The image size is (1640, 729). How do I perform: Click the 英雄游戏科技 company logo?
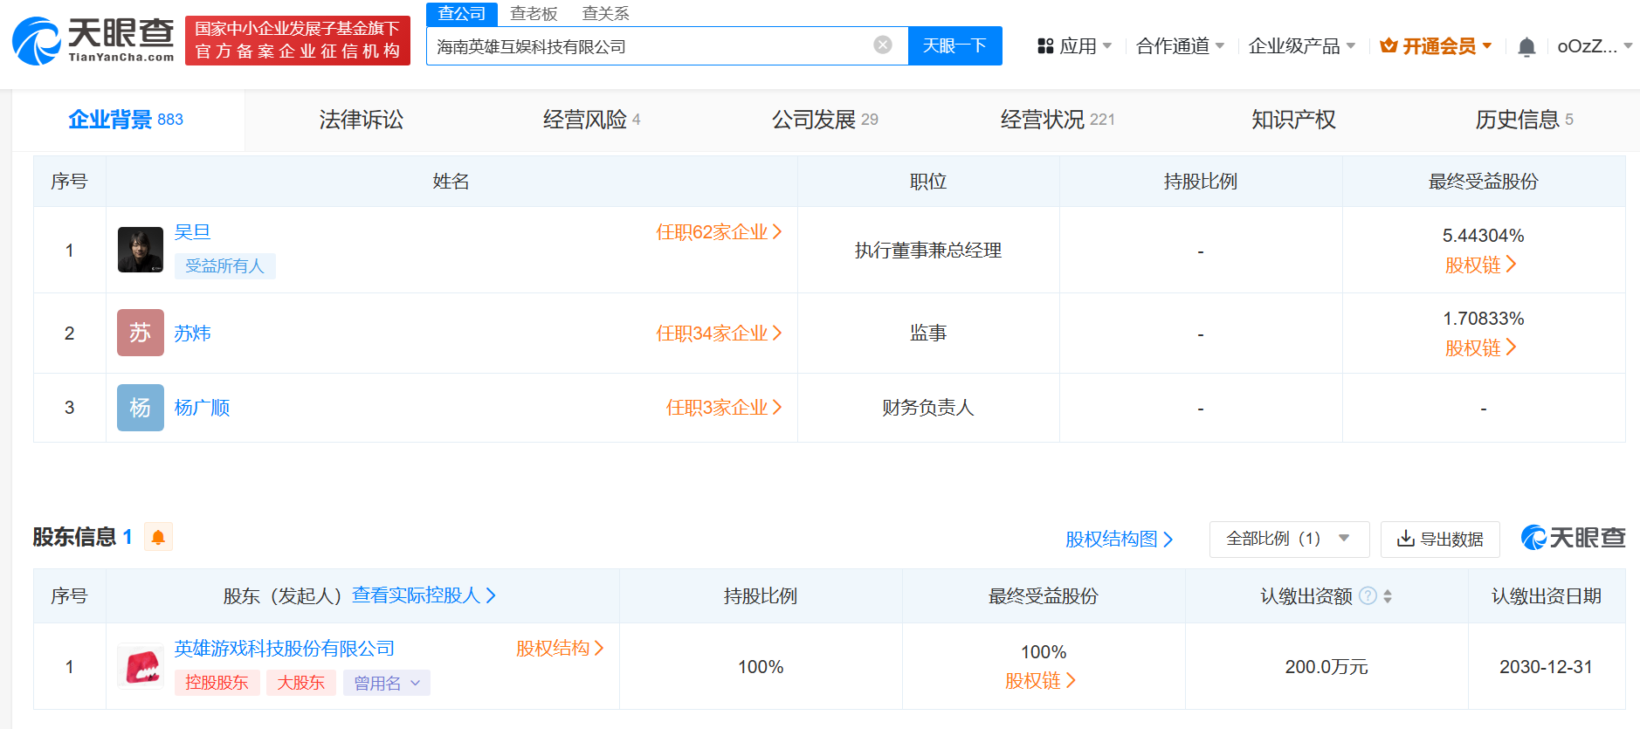click(141, 666)
